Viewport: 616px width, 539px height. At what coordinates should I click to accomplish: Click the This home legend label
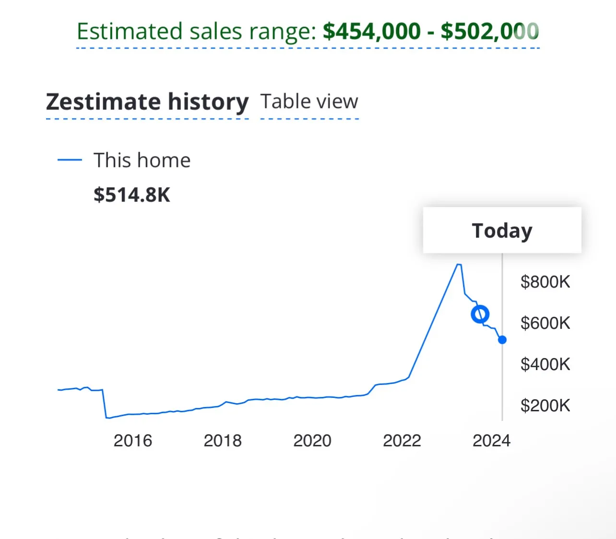tap(142, 160)
